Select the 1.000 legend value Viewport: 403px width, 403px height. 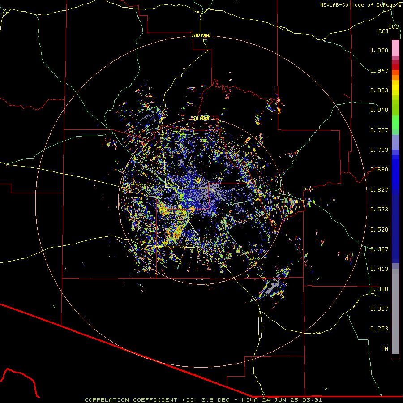[x=379, y=50]
